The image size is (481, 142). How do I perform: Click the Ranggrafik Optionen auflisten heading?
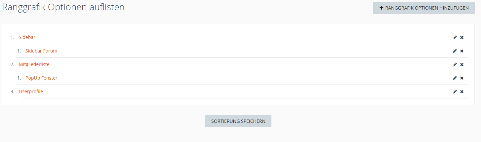[x=63, y=7]
